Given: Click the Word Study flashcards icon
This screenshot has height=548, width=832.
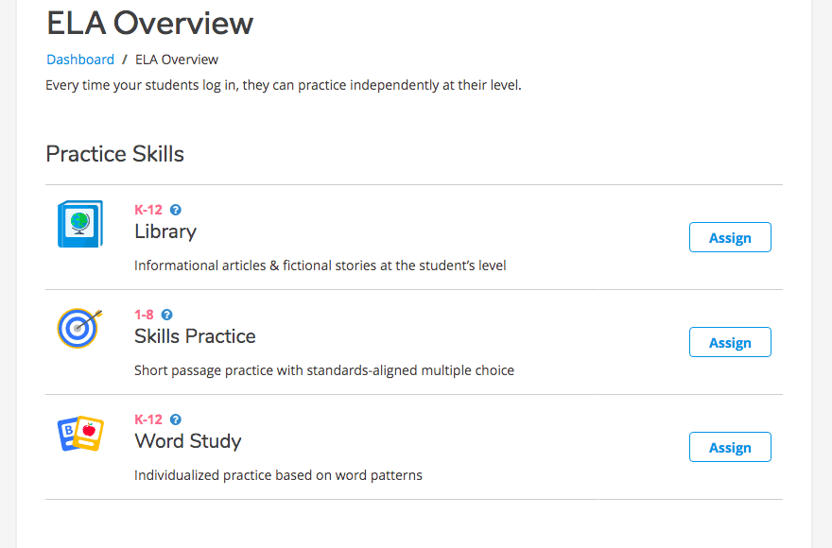Looking at the screenshot, I should click(80, 434).
